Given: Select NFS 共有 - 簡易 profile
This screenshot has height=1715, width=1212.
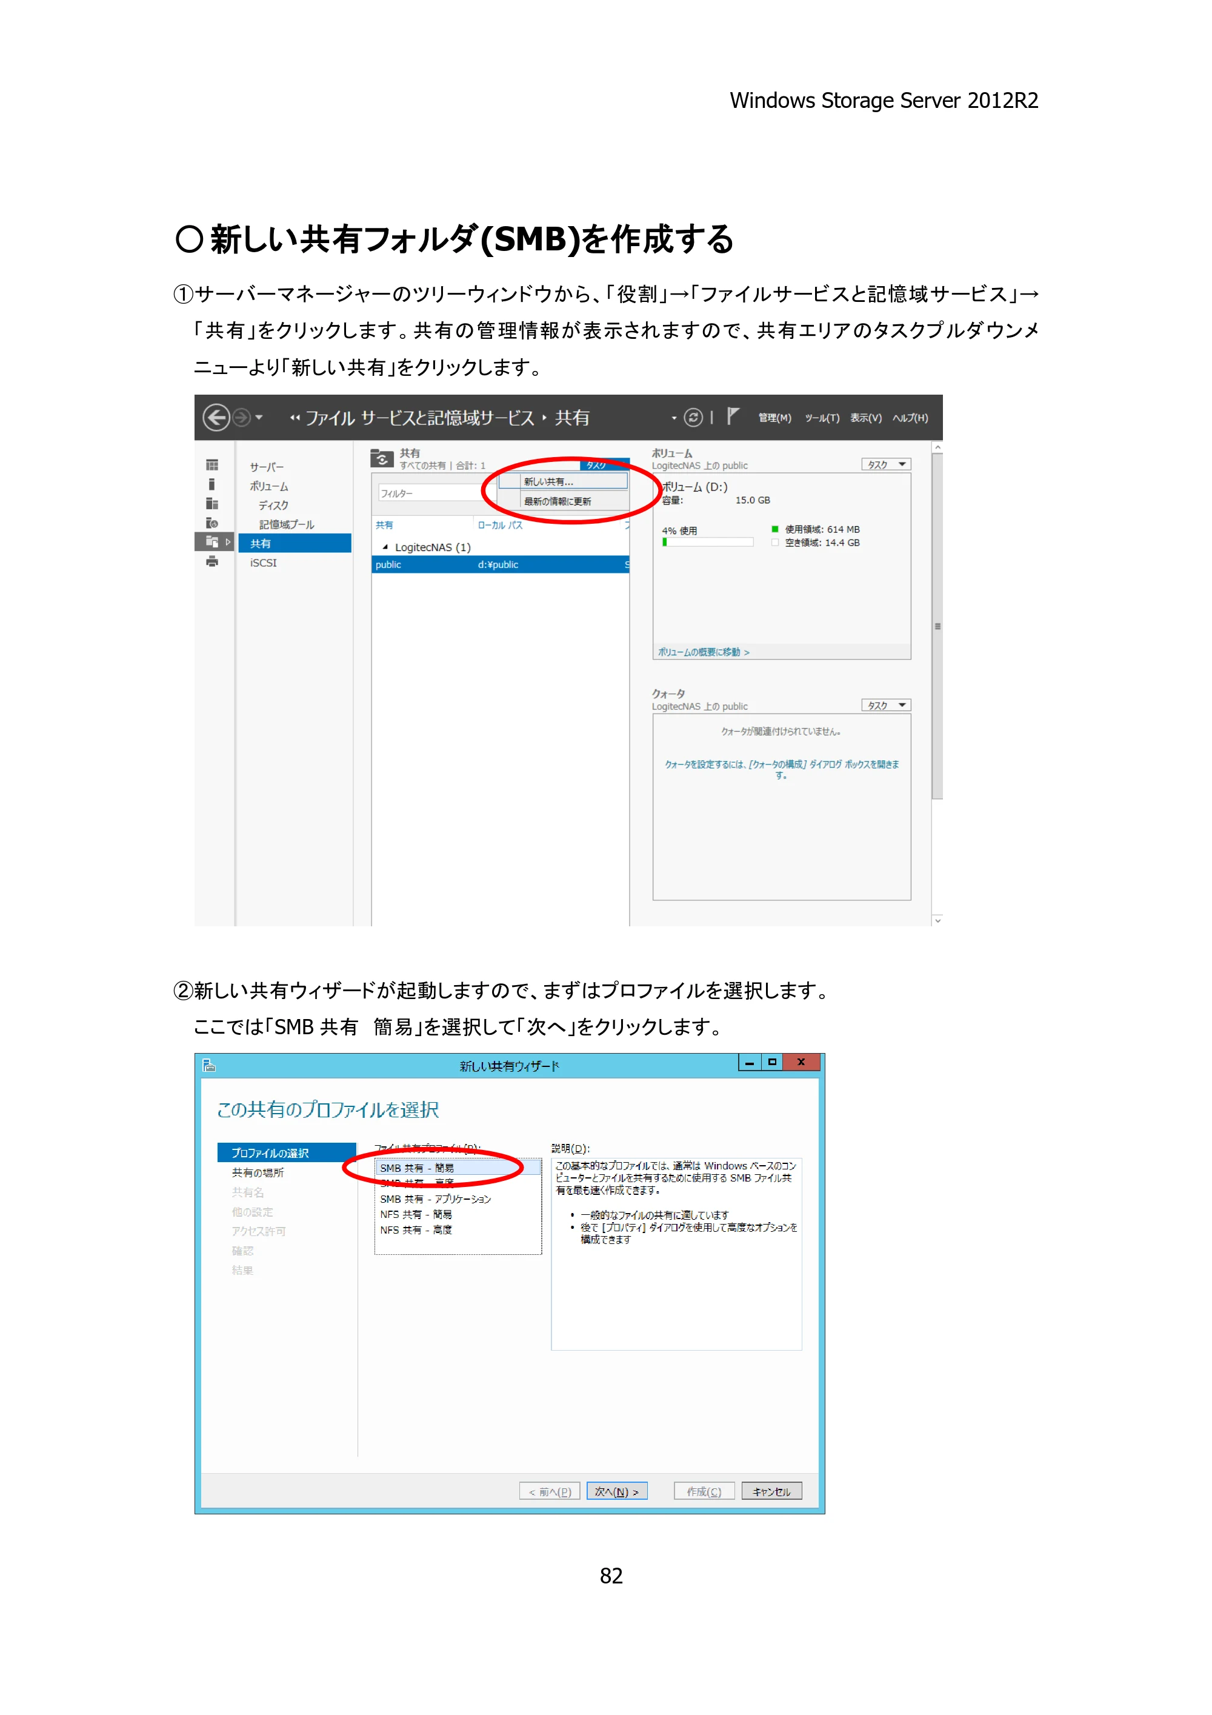Looking at the screenshot, I should click(416, 1214).
